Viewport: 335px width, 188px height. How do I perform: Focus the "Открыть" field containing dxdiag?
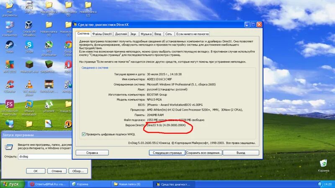point(45,156)
